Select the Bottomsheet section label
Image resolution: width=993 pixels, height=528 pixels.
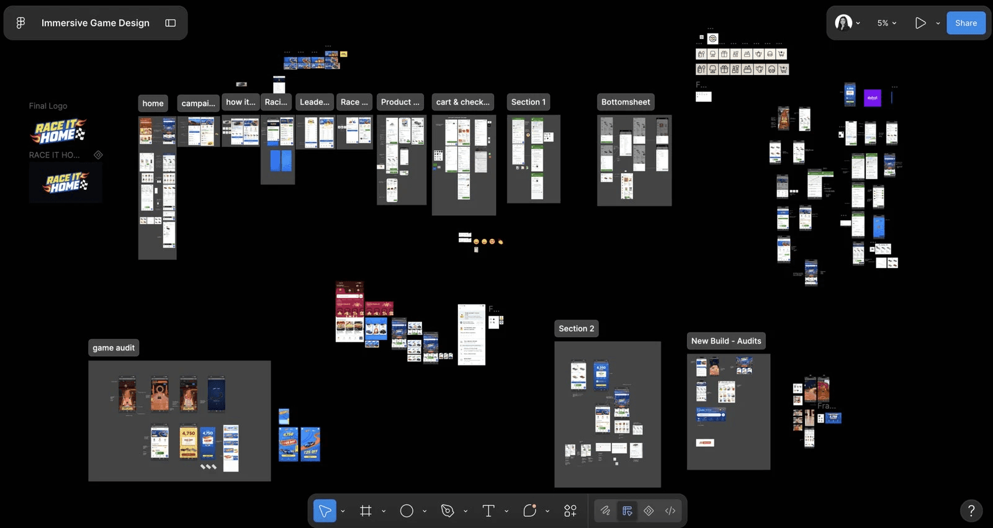(626, 102)
